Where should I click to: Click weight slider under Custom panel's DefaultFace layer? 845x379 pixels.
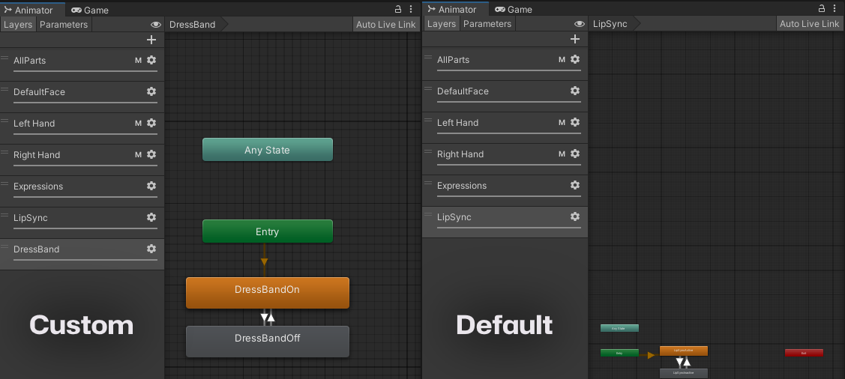tap(85, 103)
